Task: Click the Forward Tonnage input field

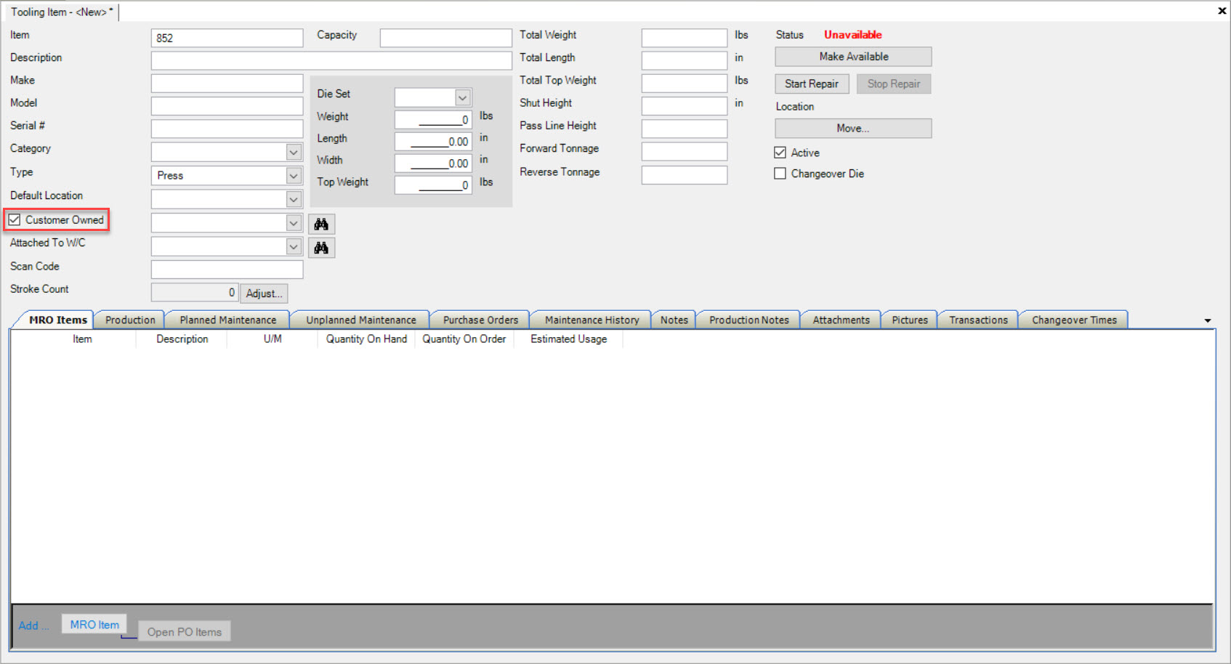Action: coord(684,151)
